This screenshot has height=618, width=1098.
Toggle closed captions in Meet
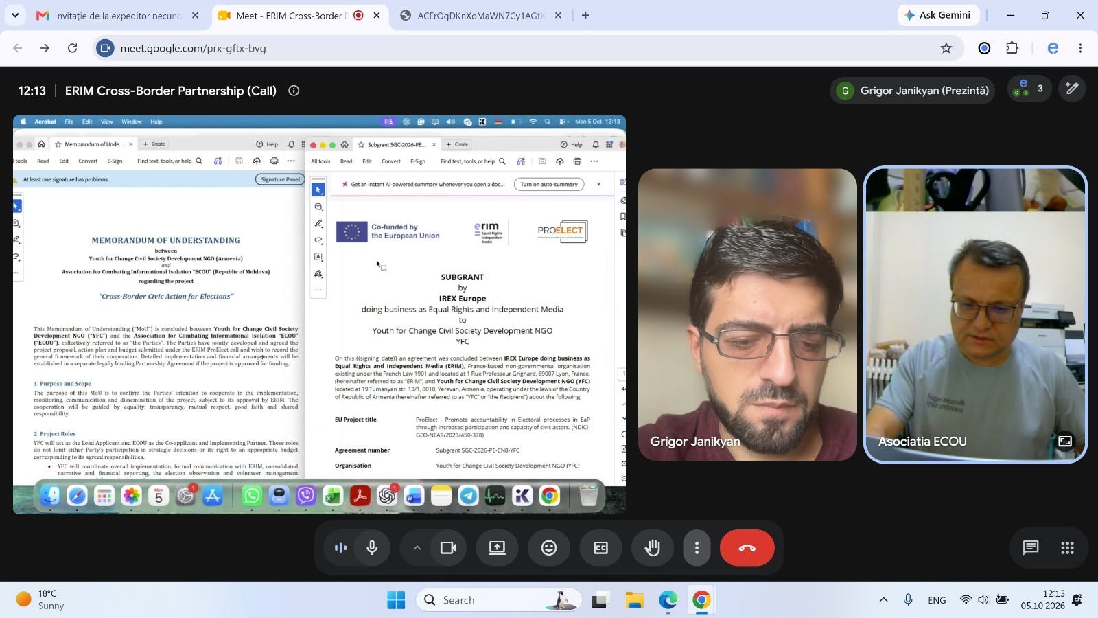tap(600, 548)
